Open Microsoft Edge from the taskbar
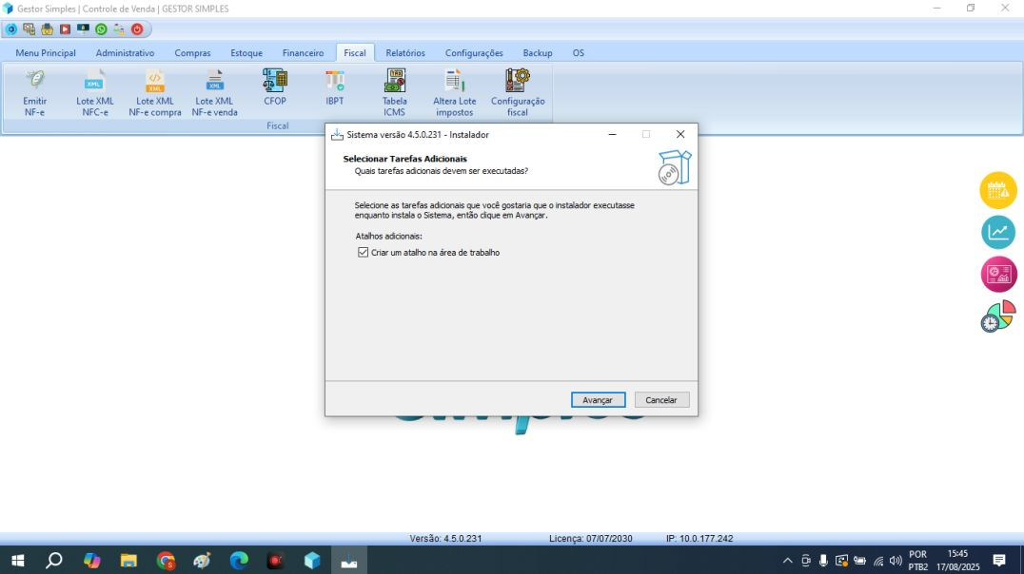This screenshot has width=1024, height=574. tap(239, 561)
